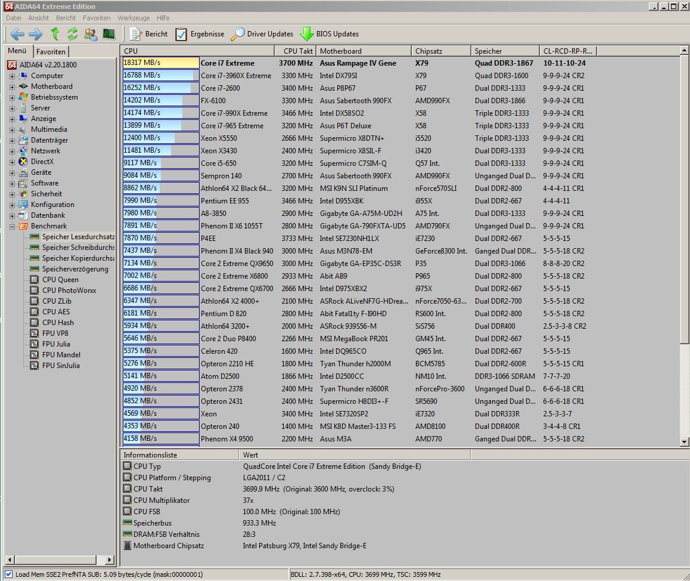Image resolution: width=690 pixels, height=581 pixels.
Task: Click Driver Updates button
Action: point(262,34)
